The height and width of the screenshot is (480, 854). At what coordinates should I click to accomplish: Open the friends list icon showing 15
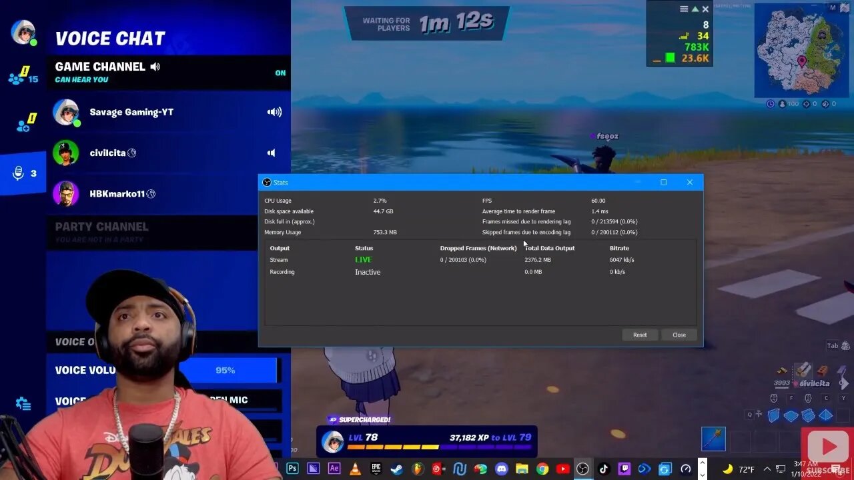tap(23, 76)
